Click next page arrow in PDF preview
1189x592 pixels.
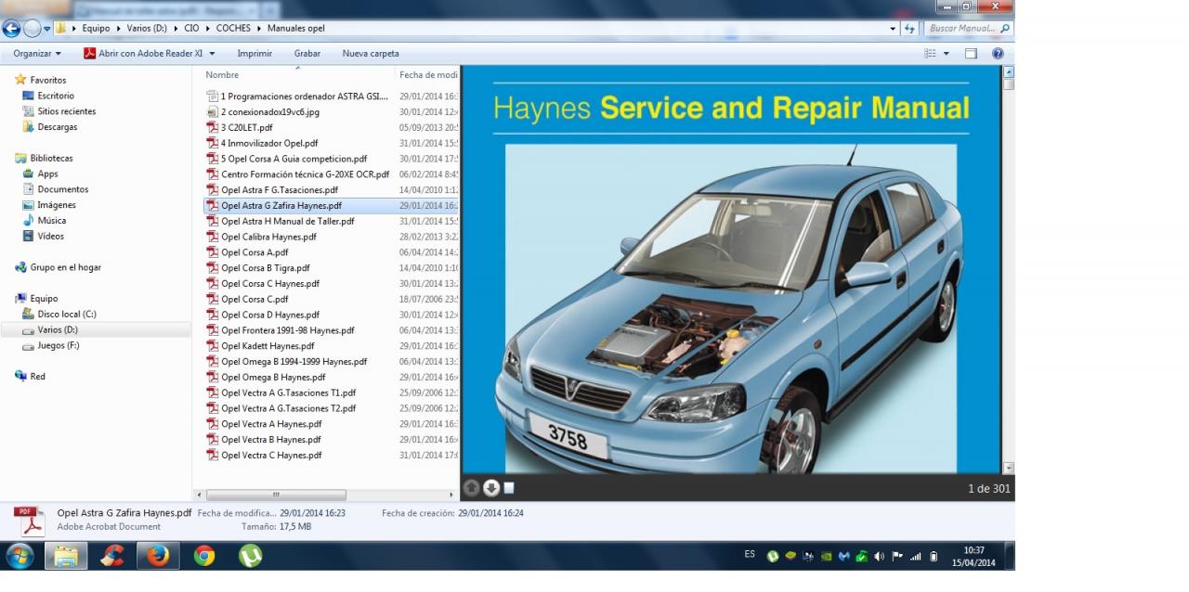click(x=491, y=488)
